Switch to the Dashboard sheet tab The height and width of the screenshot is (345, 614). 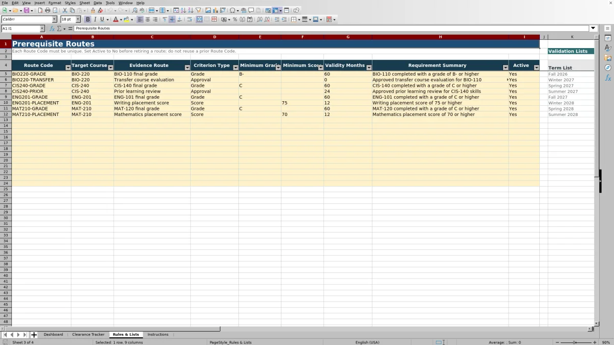pyautogui.click(x=53, y=335)
